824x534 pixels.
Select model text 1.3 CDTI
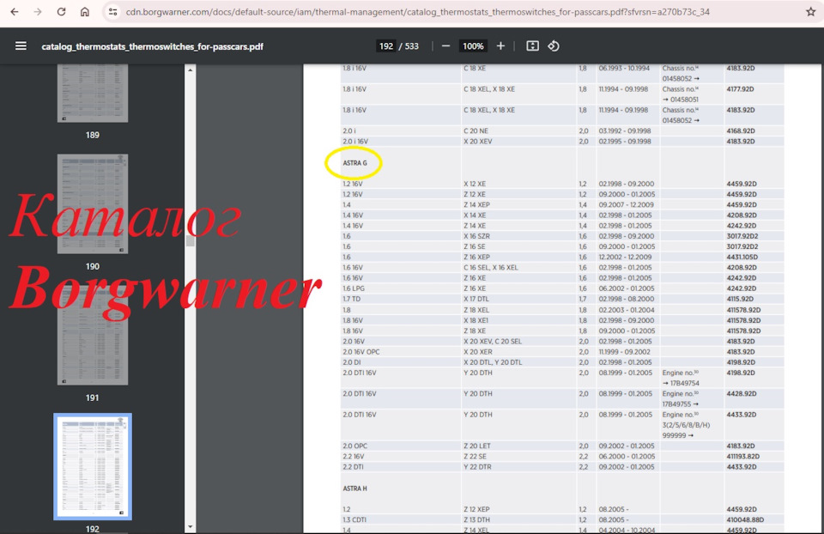coord(354,519)
